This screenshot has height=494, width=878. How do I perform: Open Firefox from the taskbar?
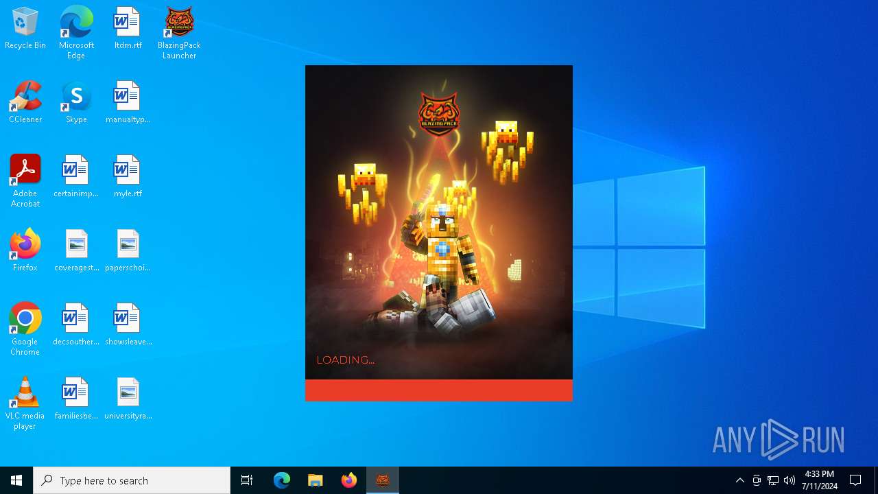[349, 480]
